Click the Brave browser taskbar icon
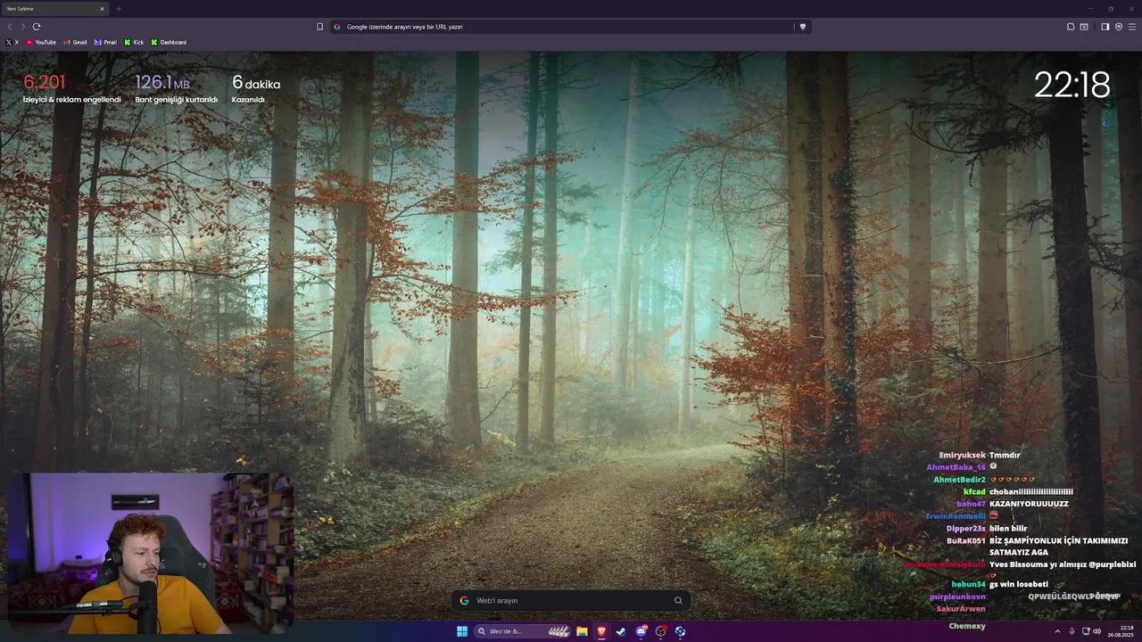The height and width of the screenshot is (642, 1142). (x=601, y=631)
